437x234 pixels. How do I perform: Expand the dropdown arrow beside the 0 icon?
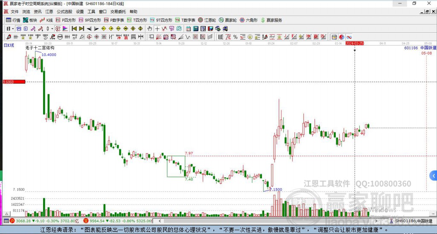tap(52, 29)
